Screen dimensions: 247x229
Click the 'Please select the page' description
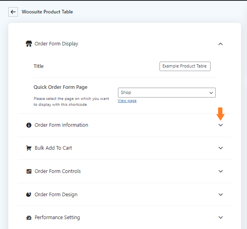71,101
